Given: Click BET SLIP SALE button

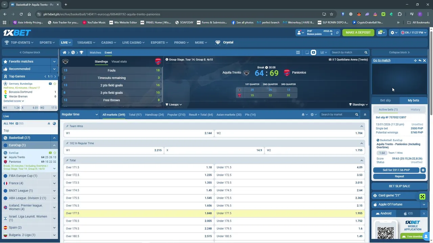Looking at the screenshot, I should point(399,186).
